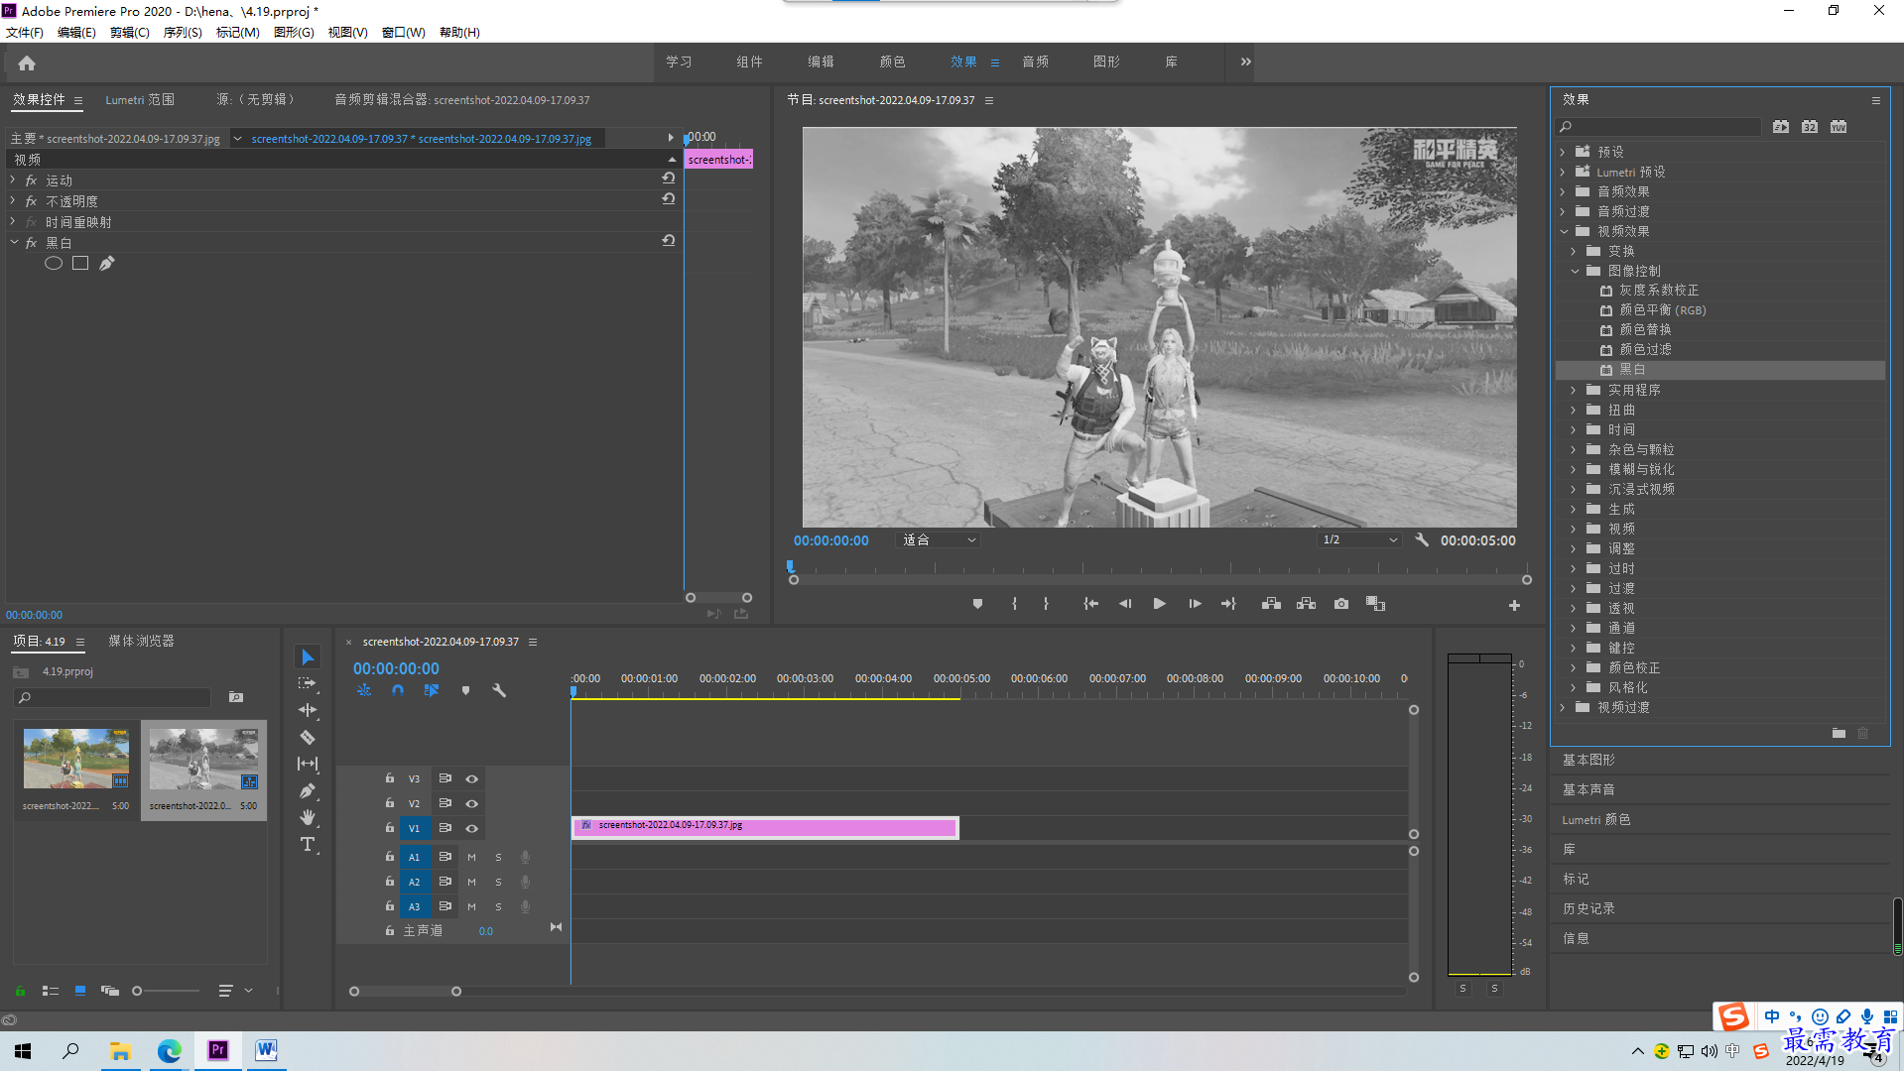The height and width of the screenshot is (1071, 1904).
Task: Open zoom level 适合 dropdown
Action: coord(939,540)
